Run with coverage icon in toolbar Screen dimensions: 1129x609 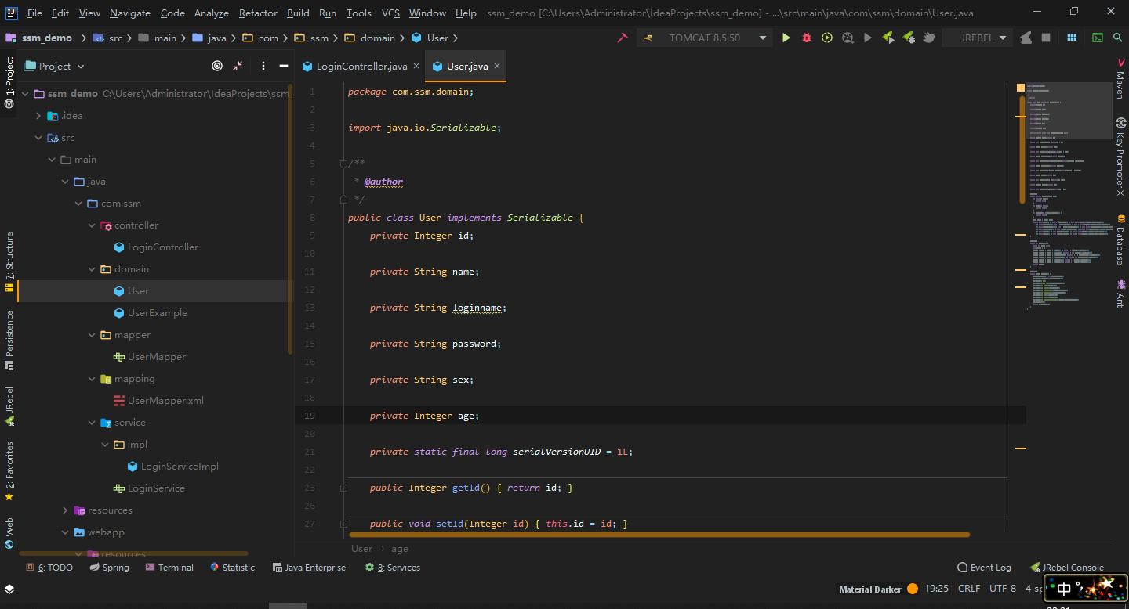826,37
